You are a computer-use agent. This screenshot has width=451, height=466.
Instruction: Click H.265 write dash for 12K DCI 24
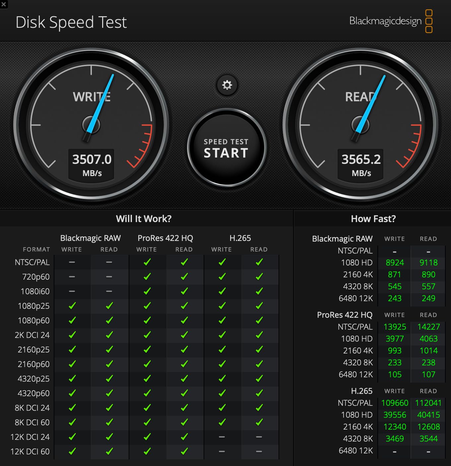[222, 437]
